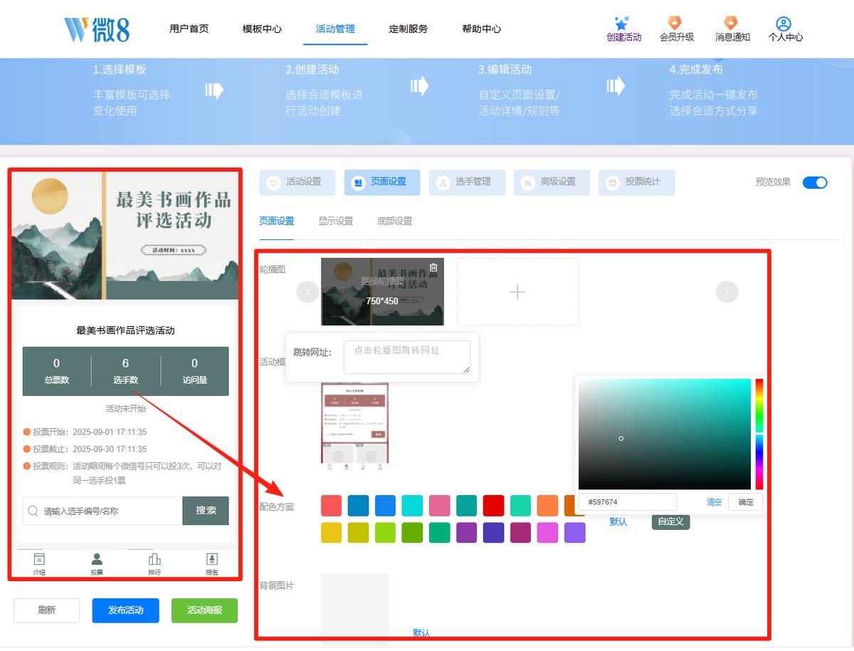The height and width of the screenshot is (651, 854).
Task: Click the 微8 logo
Action: [x=97, y=29]
